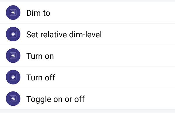Pick the Toggle on or off action
This screenshot has width=175, height=113.
[87, 98]
